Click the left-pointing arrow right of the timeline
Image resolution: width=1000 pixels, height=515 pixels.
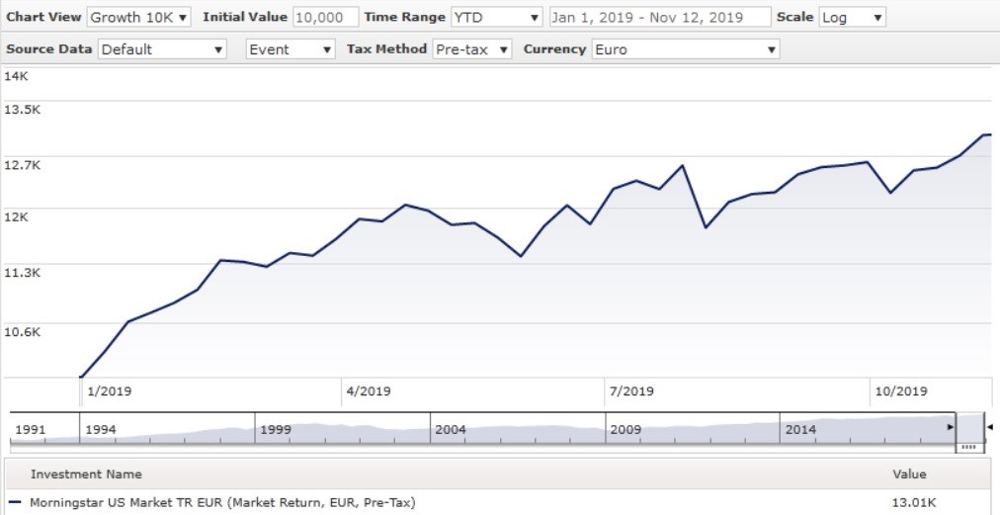[991, 428]
